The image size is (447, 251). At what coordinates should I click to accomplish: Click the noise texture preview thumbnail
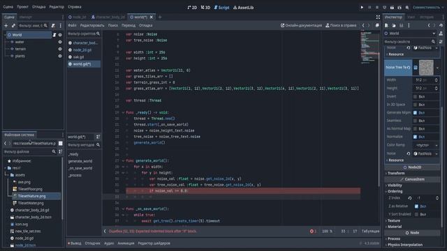[x=426, y=68]
